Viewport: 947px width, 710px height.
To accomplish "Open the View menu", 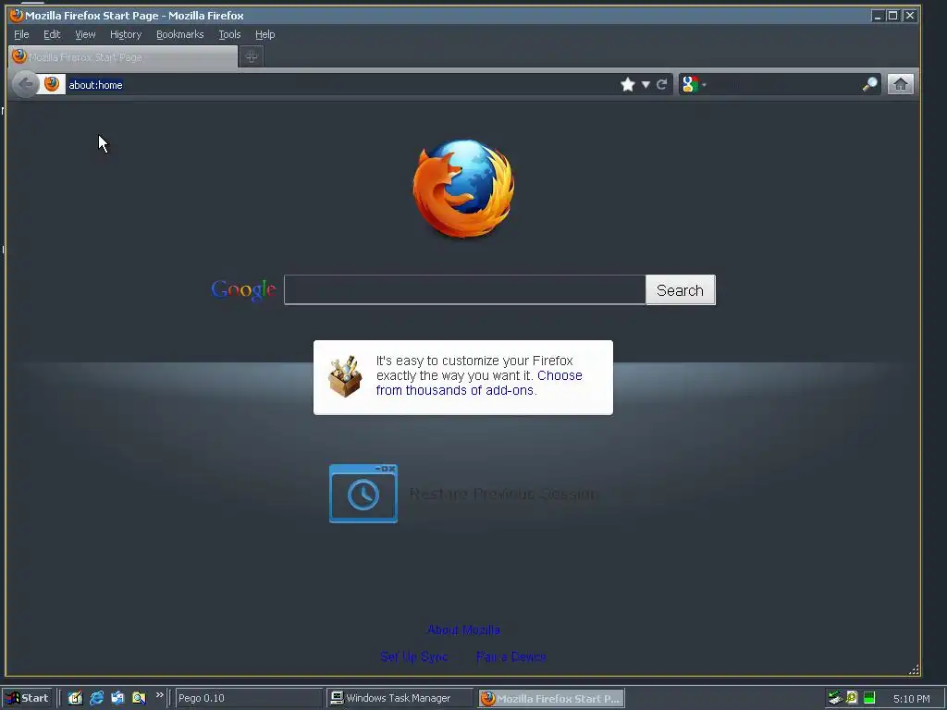I will pyautogui.click(x=85, y=34).
